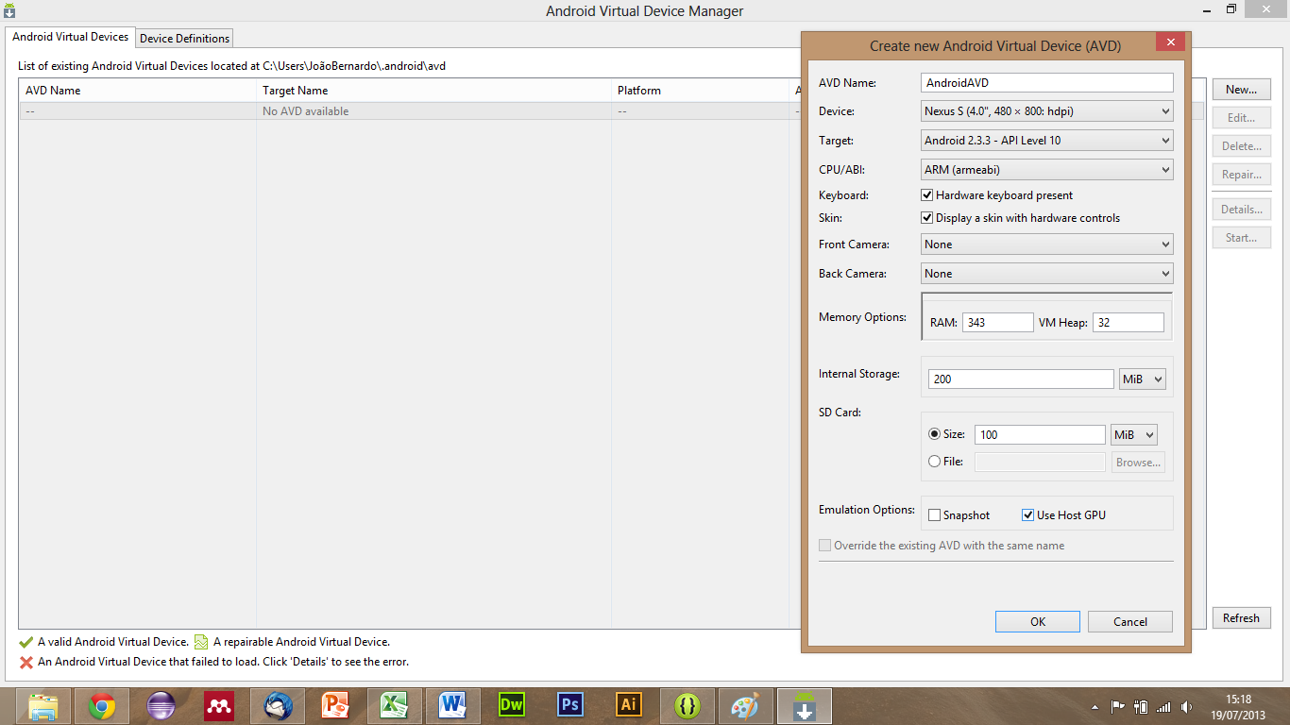Click the AVD Name column header

coord(138,91)
